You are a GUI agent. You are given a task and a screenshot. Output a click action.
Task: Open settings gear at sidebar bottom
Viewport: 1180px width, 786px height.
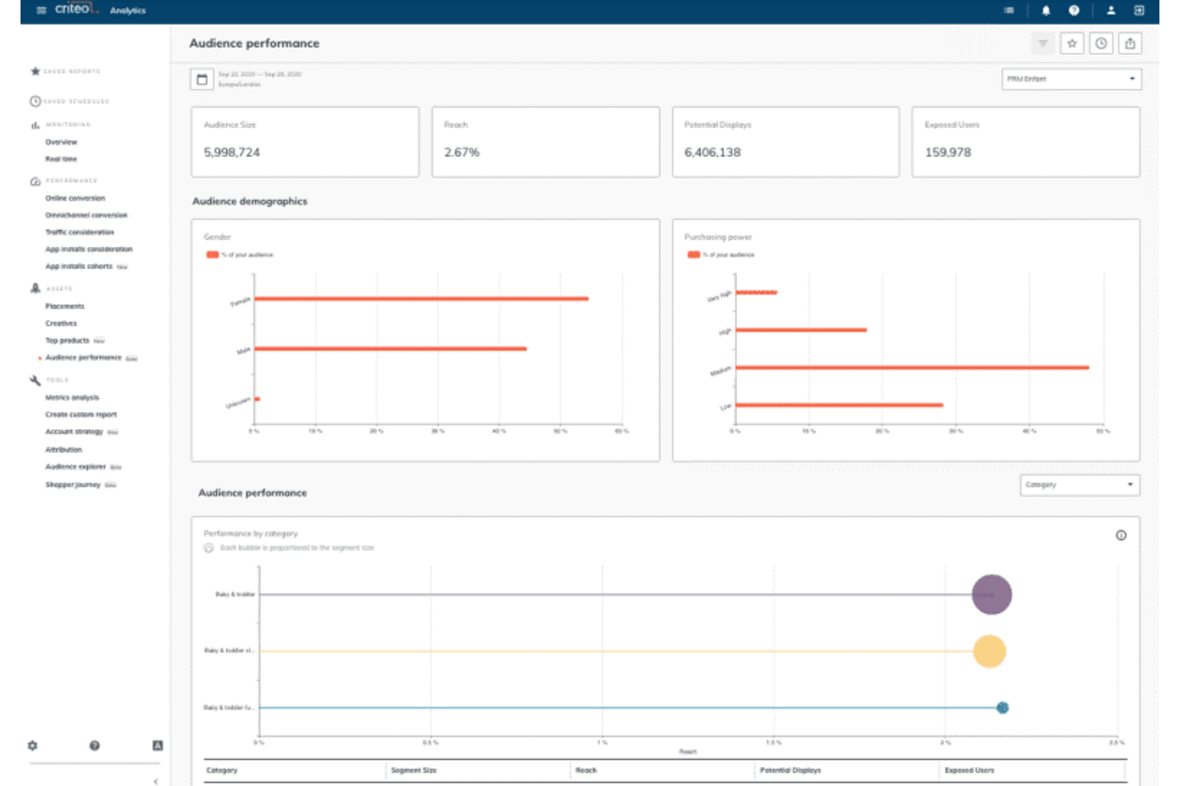(33, 745)
